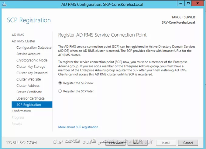The width and height of the screenshot is (206, 149).
Task: Click the SRV-Core.Koreha.Local target server name
Action: (178, 22)
